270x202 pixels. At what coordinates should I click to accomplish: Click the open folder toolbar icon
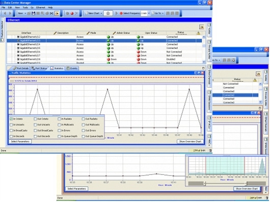point(29,13)
